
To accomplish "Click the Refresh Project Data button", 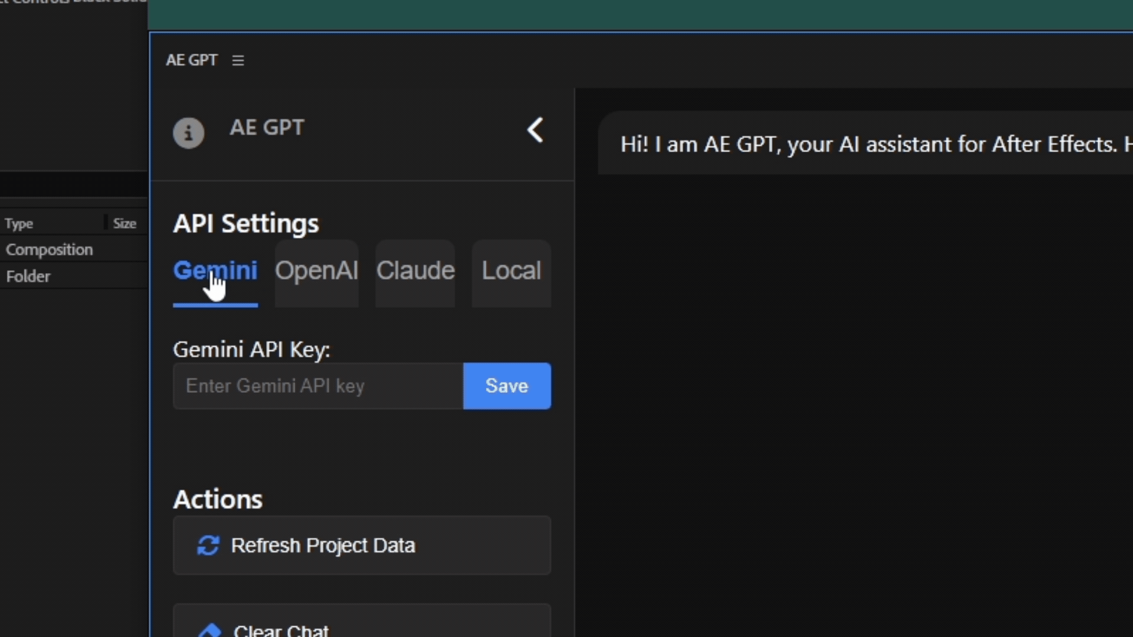I will (x=362, y=546).
